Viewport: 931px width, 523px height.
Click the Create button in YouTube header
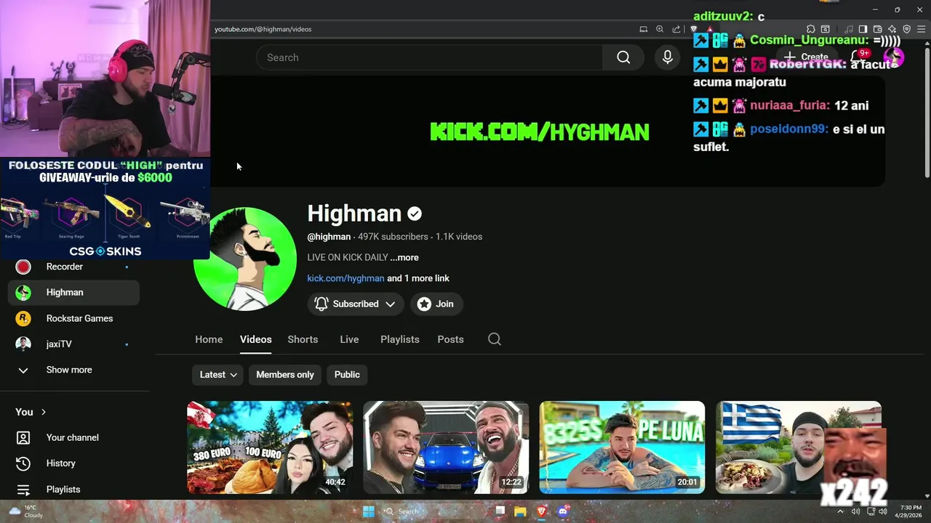click(806, 57)
